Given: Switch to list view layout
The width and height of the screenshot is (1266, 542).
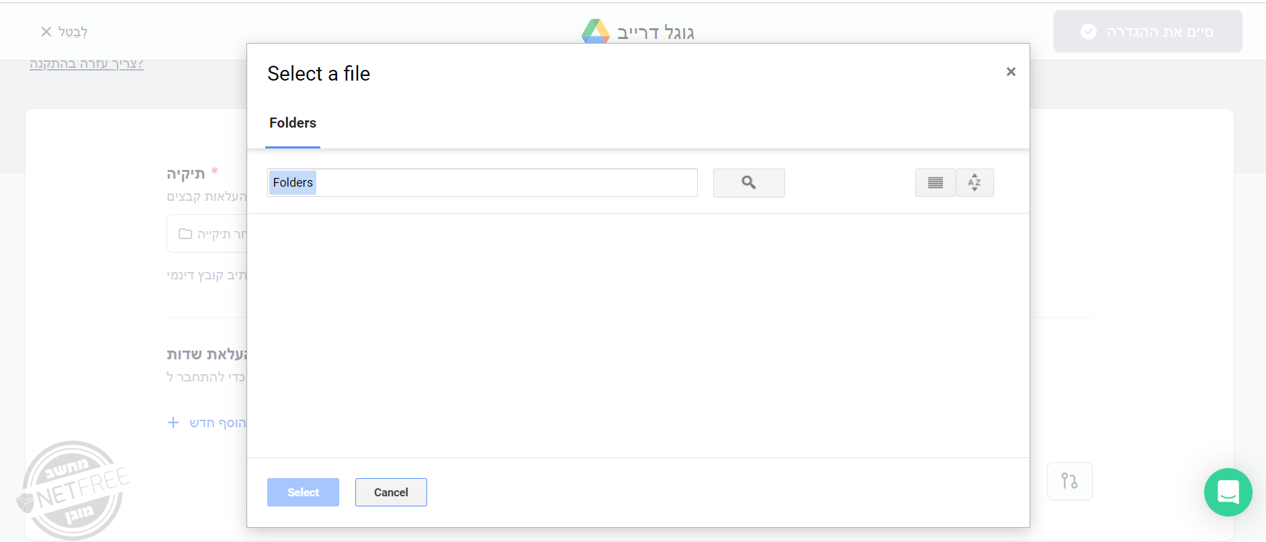Looking at the screenshot, I should (935, 183).
